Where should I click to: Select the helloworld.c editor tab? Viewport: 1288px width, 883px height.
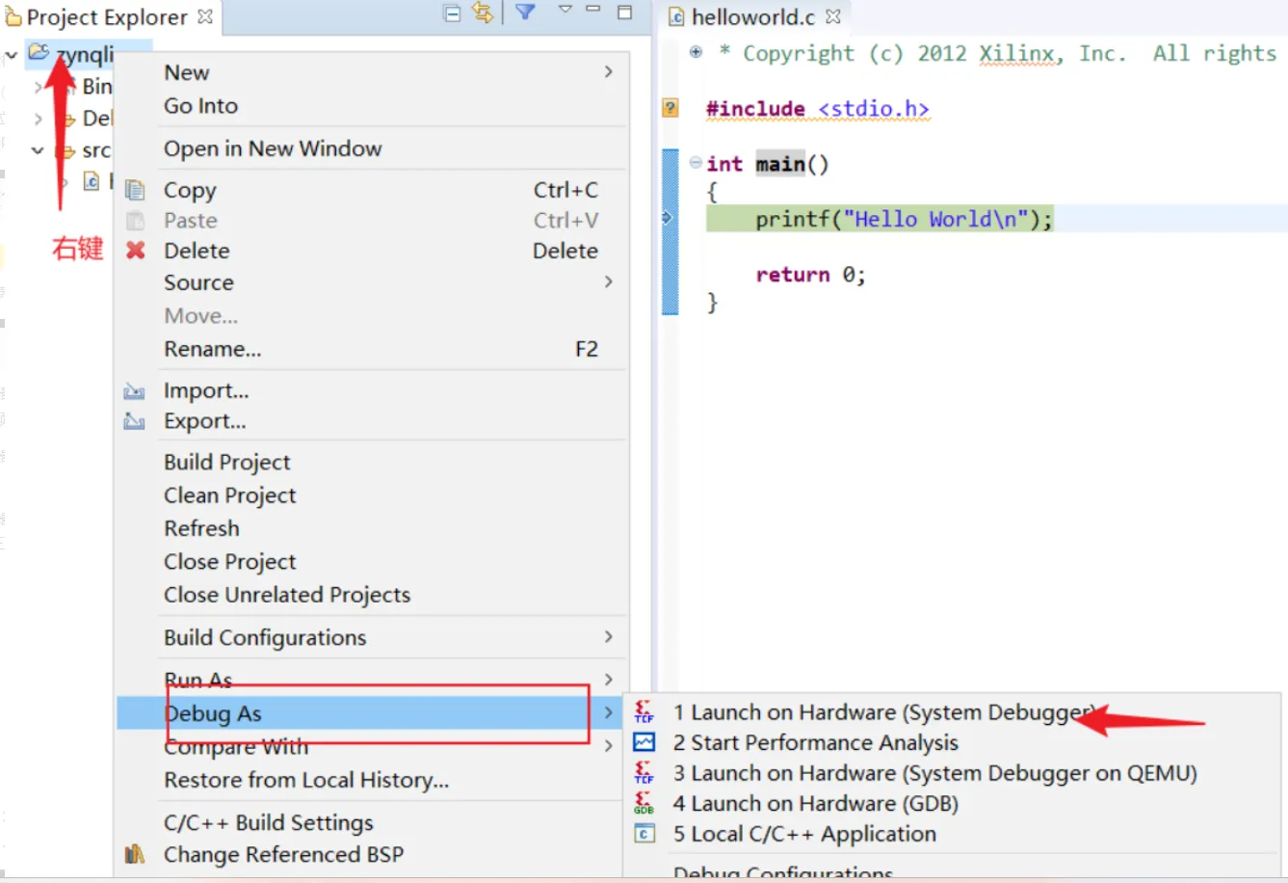click(754, 16)
